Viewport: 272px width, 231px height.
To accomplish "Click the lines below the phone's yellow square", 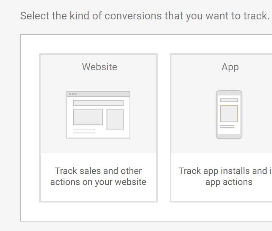I will coord(227,127).
